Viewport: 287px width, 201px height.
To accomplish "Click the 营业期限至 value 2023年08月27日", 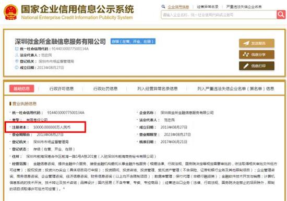I will click(x=177, y=134).
